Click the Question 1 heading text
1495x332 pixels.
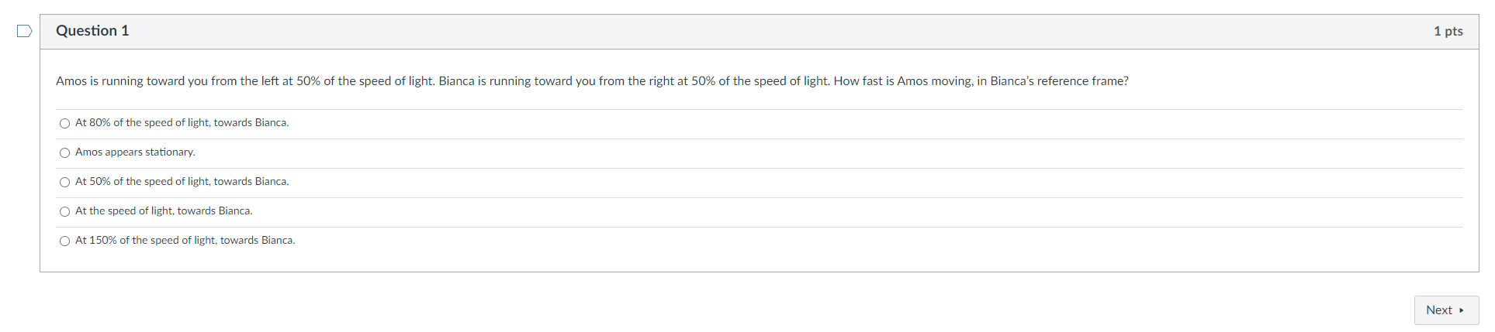click(x=92, y=31)
